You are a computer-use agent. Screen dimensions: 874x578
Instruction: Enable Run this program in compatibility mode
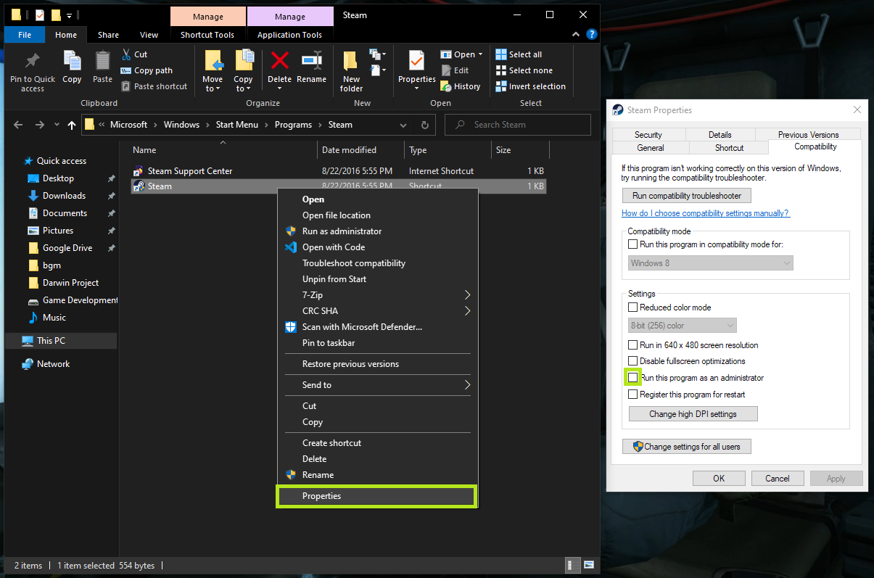[632, 244]
